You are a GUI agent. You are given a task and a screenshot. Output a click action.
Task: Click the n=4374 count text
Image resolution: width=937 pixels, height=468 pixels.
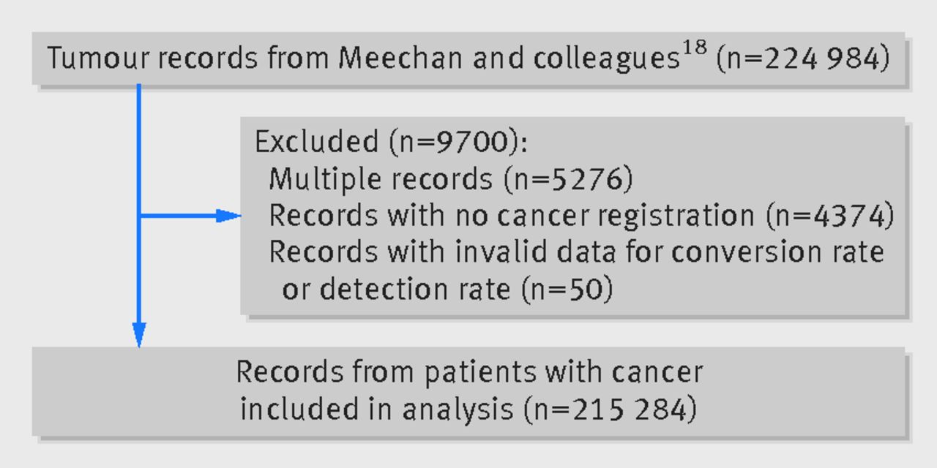[830, 215]
